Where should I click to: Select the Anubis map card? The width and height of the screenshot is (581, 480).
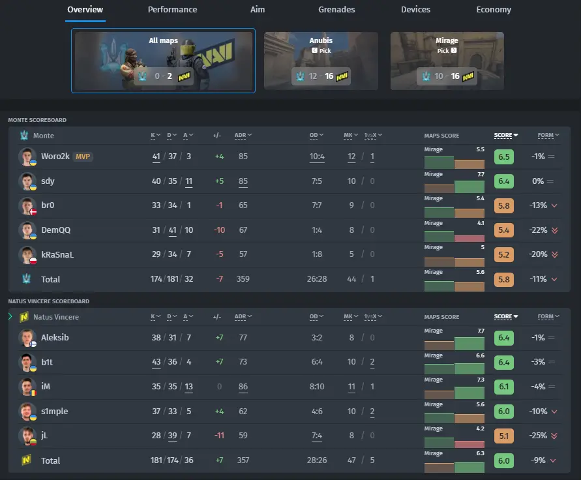coord(321,61)
